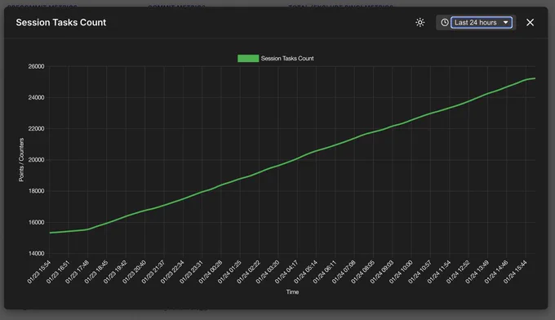This screenshot has width=555, height=320.
Task: Click the 01/24 07:08 time tick label
Action: 344,272
